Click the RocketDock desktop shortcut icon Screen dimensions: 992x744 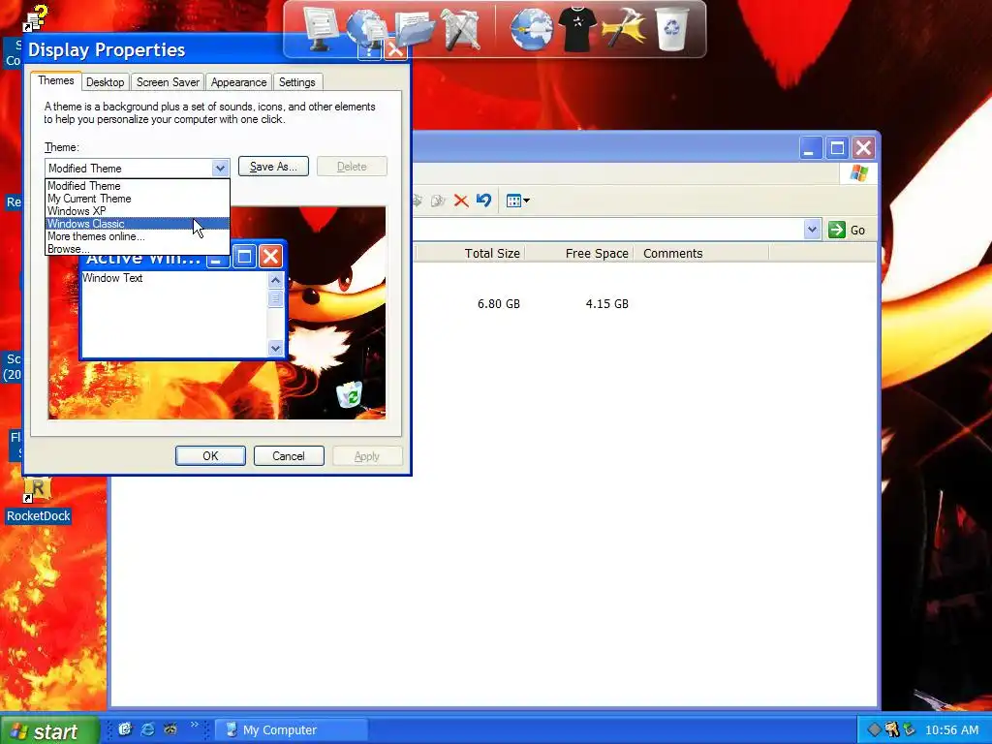pyautogui.click(x=38, y=488)
